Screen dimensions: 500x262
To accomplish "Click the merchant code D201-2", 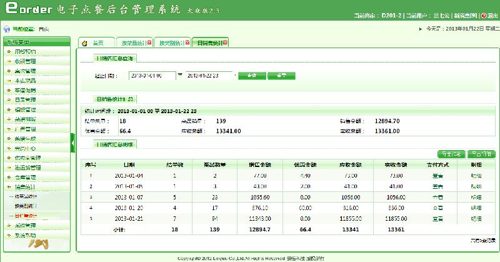I will [392, 15].
